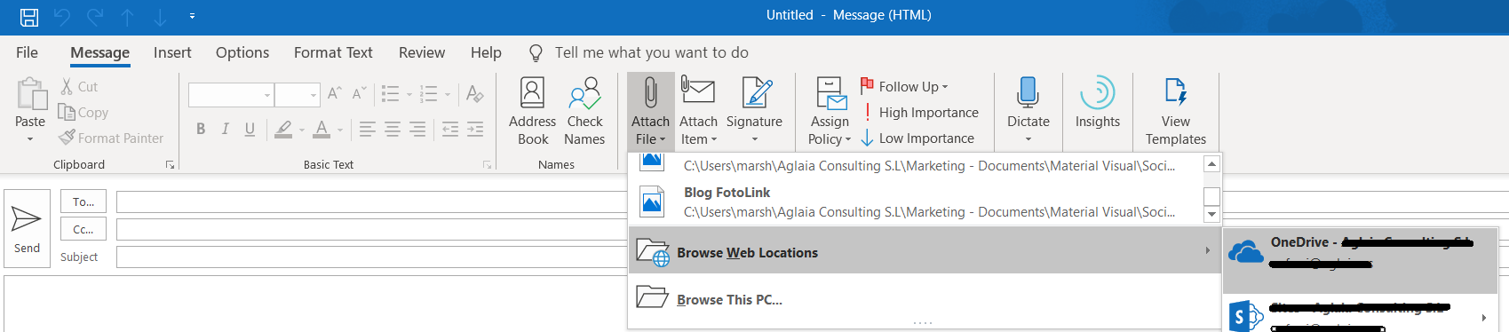Click into the Subject field
1509x332 pixels.
tap(371, 257)
